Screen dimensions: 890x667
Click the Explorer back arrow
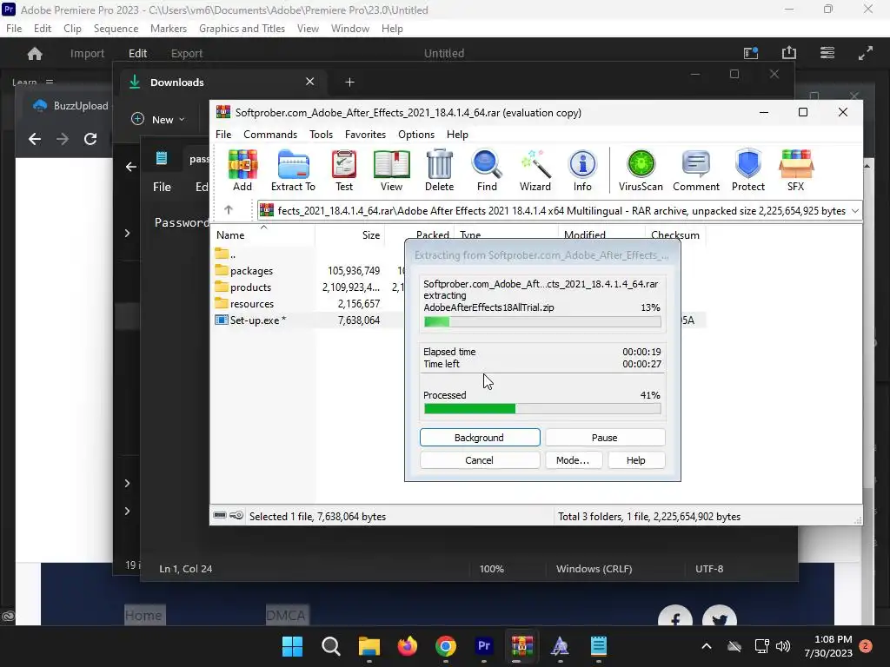(x=131, y=167)
